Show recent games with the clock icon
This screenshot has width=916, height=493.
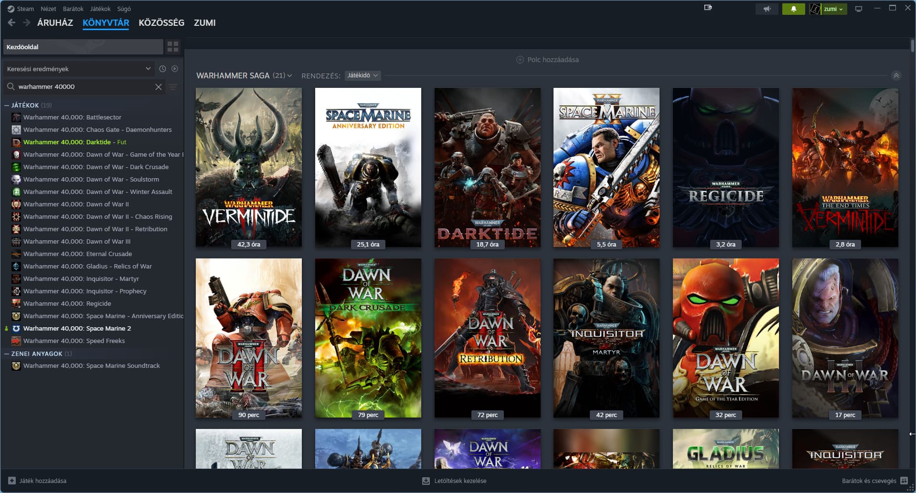pos(162,69)
